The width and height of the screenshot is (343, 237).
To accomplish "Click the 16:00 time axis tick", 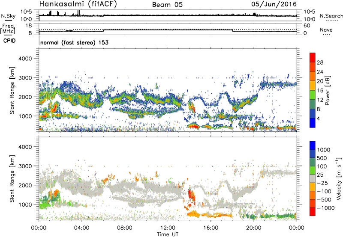I will 211,228.
